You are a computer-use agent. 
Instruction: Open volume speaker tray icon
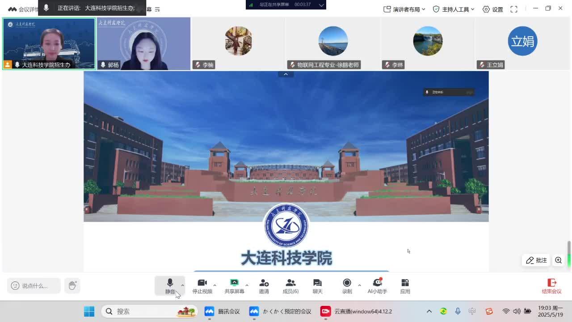[517, 311]
